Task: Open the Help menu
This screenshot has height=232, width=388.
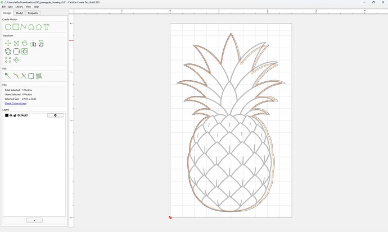Action: [x=36, y=7]
